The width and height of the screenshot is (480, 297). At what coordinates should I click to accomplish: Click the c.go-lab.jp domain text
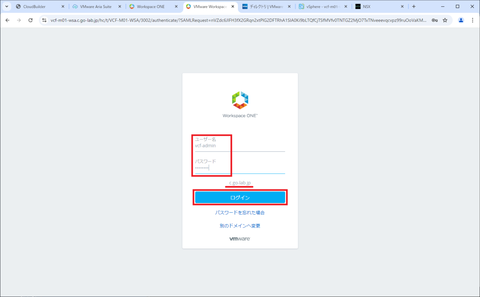pos(240,183)
